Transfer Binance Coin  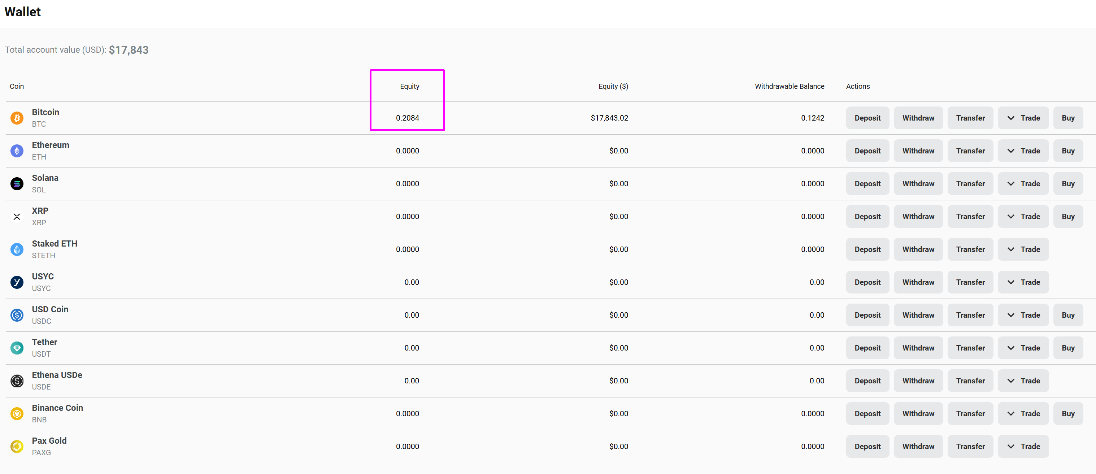pyautogui.click(x=970, y=414)
